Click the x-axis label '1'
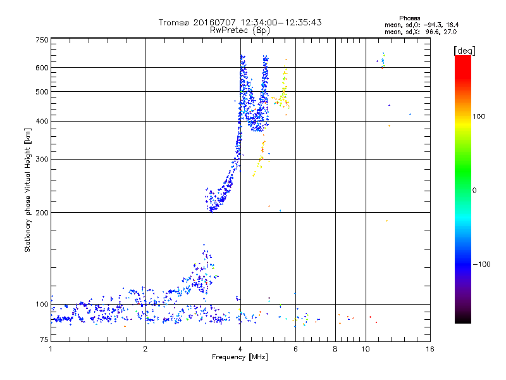This screenshot has height=380, width=506. pos(51,349)
